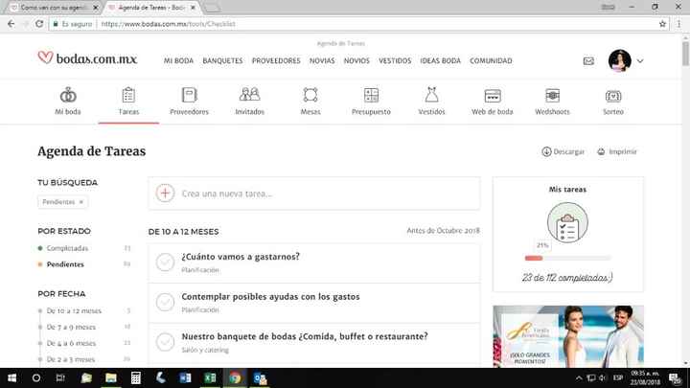Open the Windows notification center

(675, 377)
